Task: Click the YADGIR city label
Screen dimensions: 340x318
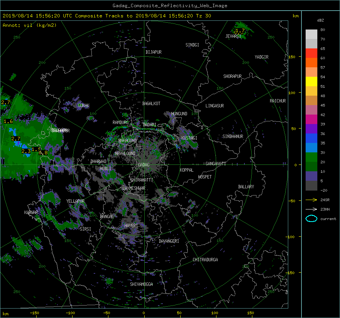Action: click(x=261, y=57)
